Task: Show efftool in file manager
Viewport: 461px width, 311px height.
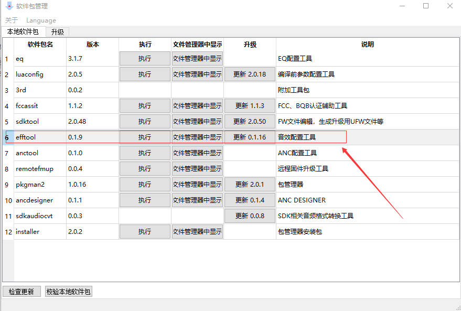Action: (x=197, y=137)
